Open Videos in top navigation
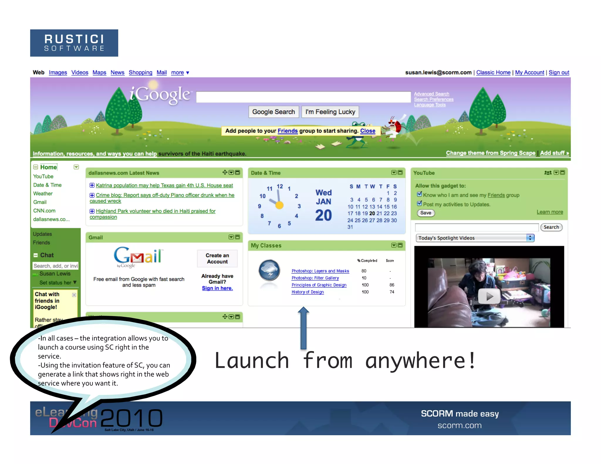This screenshot has width=601, height=464. click(80, 72)
